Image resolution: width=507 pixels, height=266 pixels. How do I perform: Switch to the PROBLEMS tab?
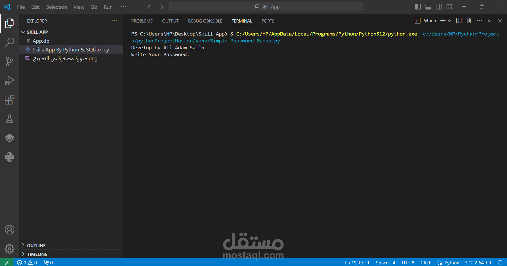tap(142, 21)
